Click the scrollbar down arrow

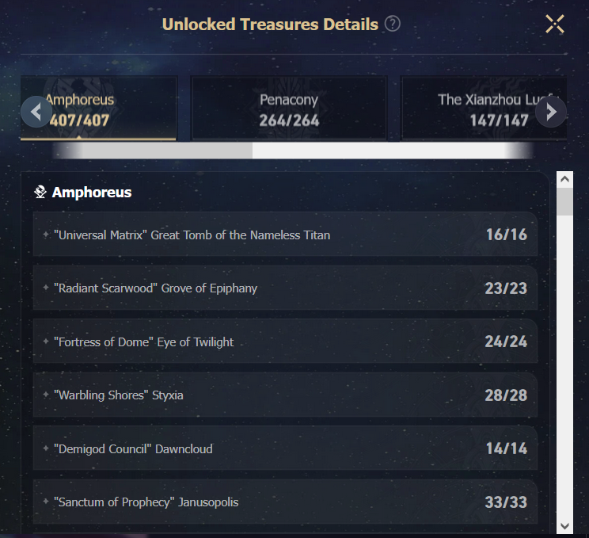(564, 526)
